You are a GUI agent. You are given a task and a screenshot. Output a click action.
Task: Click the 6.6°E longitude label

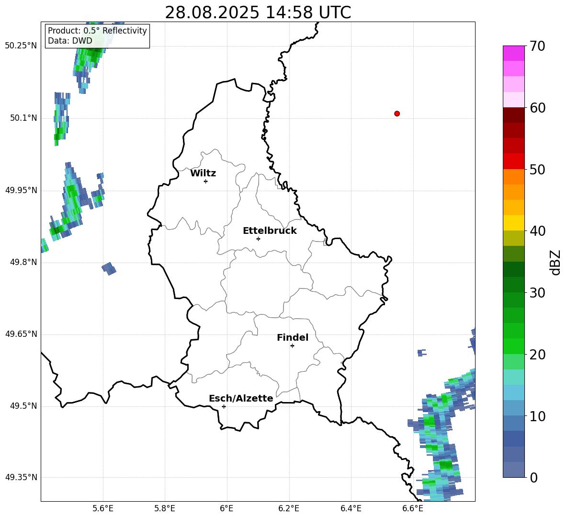[x=413, y=508]
